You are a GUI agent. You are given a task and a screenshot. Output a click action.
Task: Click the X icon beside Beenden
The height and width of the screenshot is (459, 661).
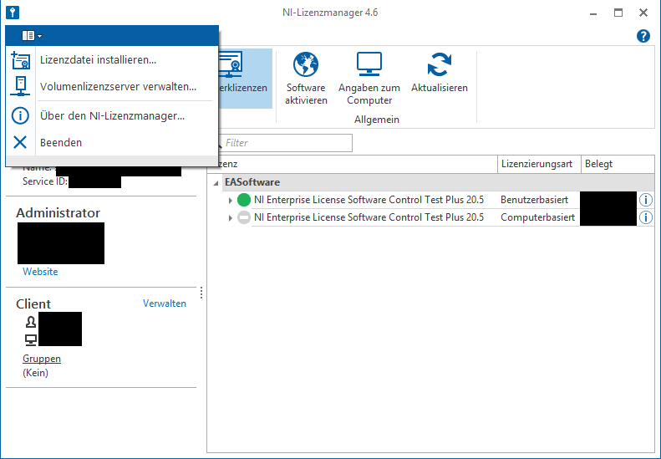click(x=20, y=143)
